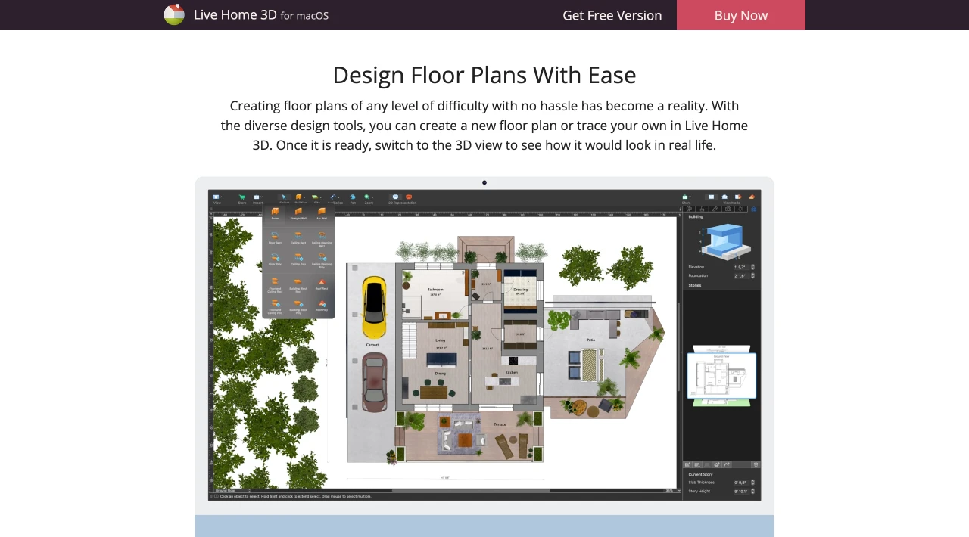
Task: Activate the Pan tool
Action: coord(352,197)
